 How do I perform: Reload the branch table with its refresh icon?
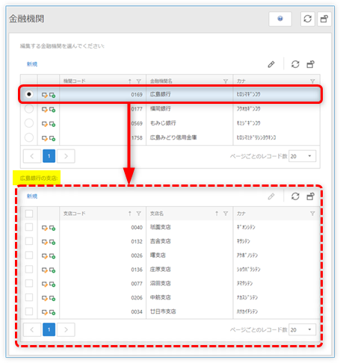click(x=295, y=196)
